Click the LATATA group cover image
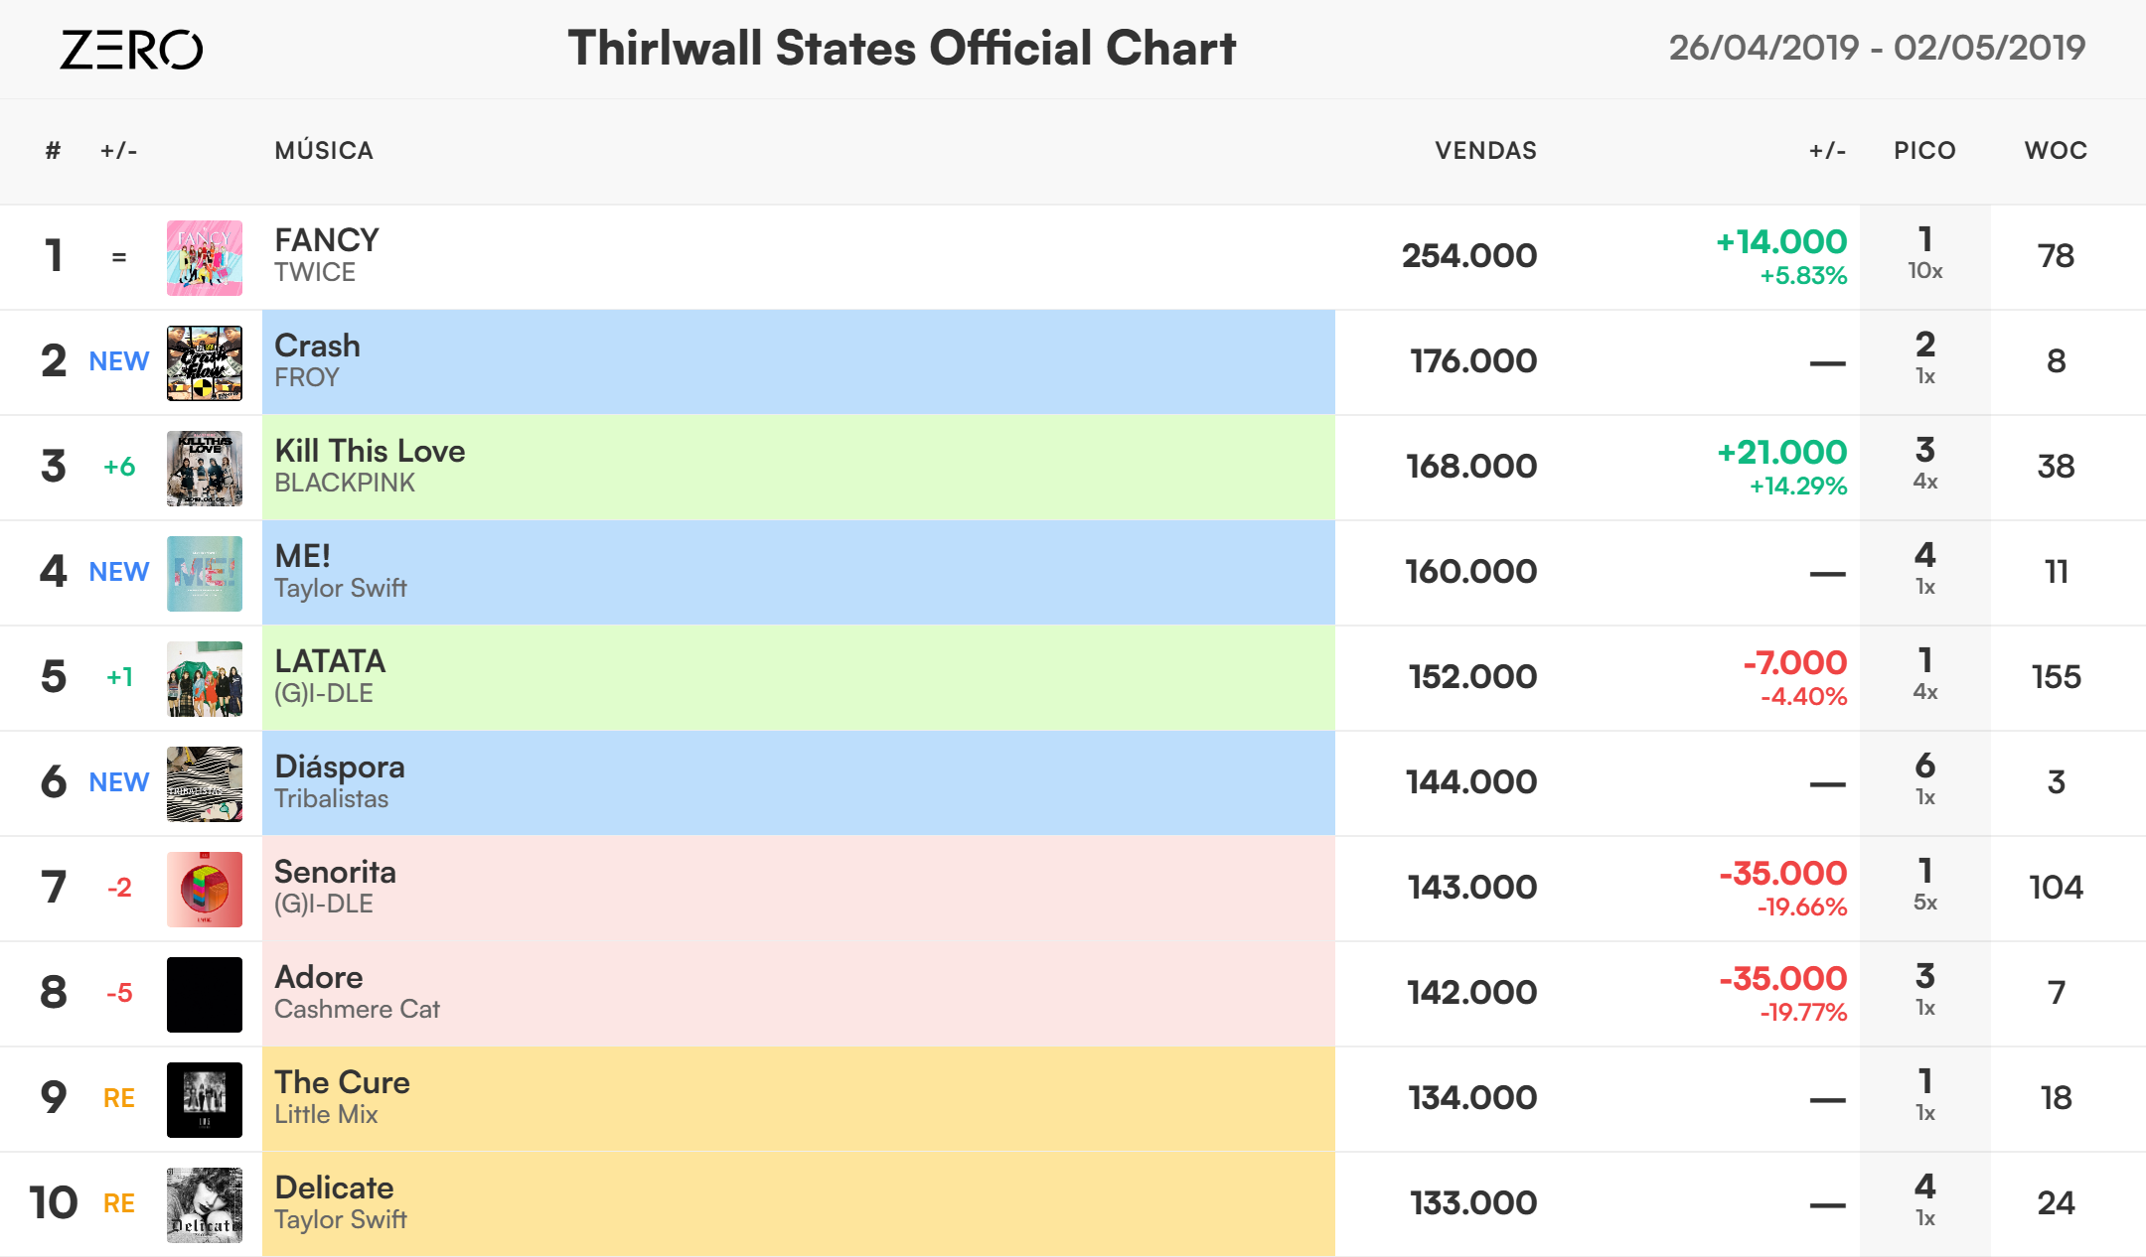This screenshot has width=2146, height=1257. coord(205,679)
